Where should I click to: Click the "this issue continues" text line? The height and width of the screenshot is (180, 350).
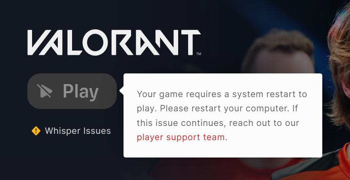point(182,123)
